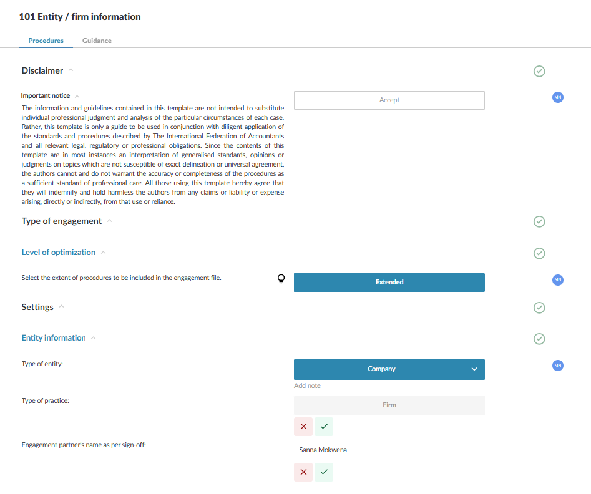Collapse the Disclaimer section
The image size is (591, 494).
(x=71, y=70)
